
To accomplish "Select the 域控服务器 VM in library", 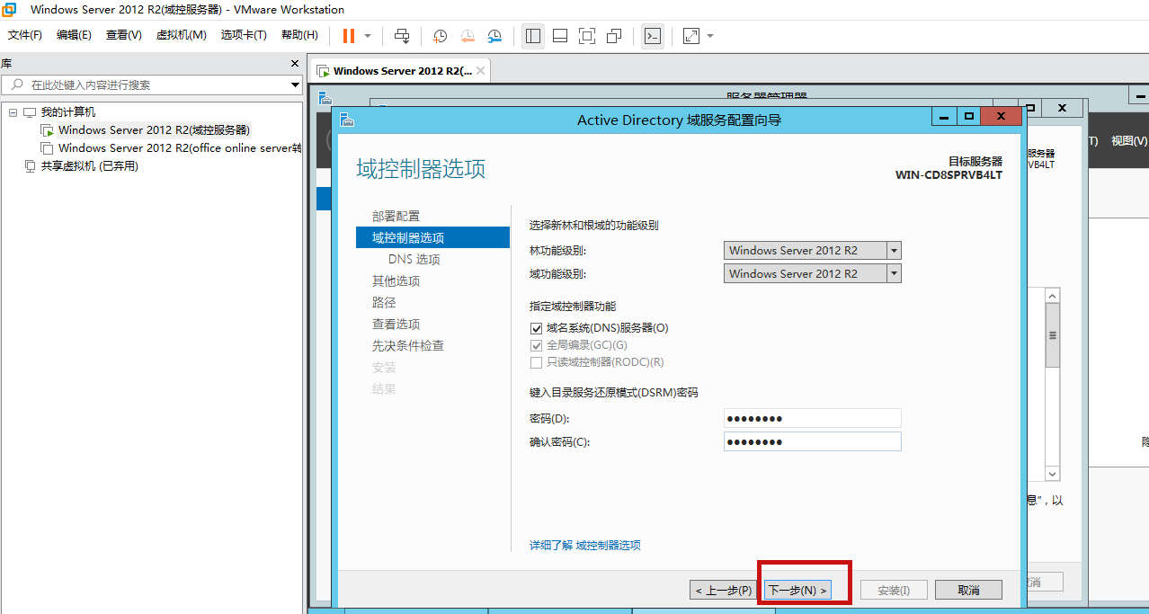I will click(154, 130).
